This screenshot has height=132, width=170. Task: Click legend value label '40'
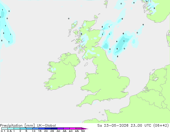point(71,131)
